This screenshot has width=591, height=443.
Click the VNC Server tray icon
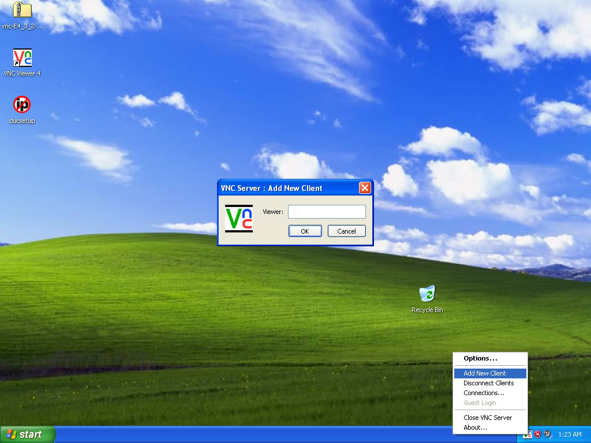pyautogui.click(x=528, y=434)
